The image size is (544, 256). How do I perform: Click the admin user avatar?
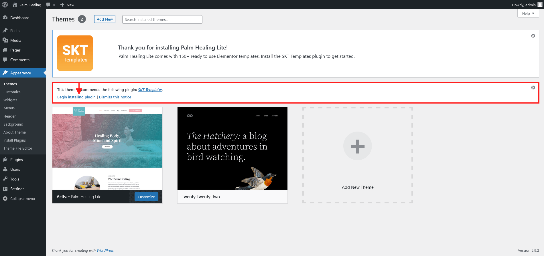click(540, 5)
